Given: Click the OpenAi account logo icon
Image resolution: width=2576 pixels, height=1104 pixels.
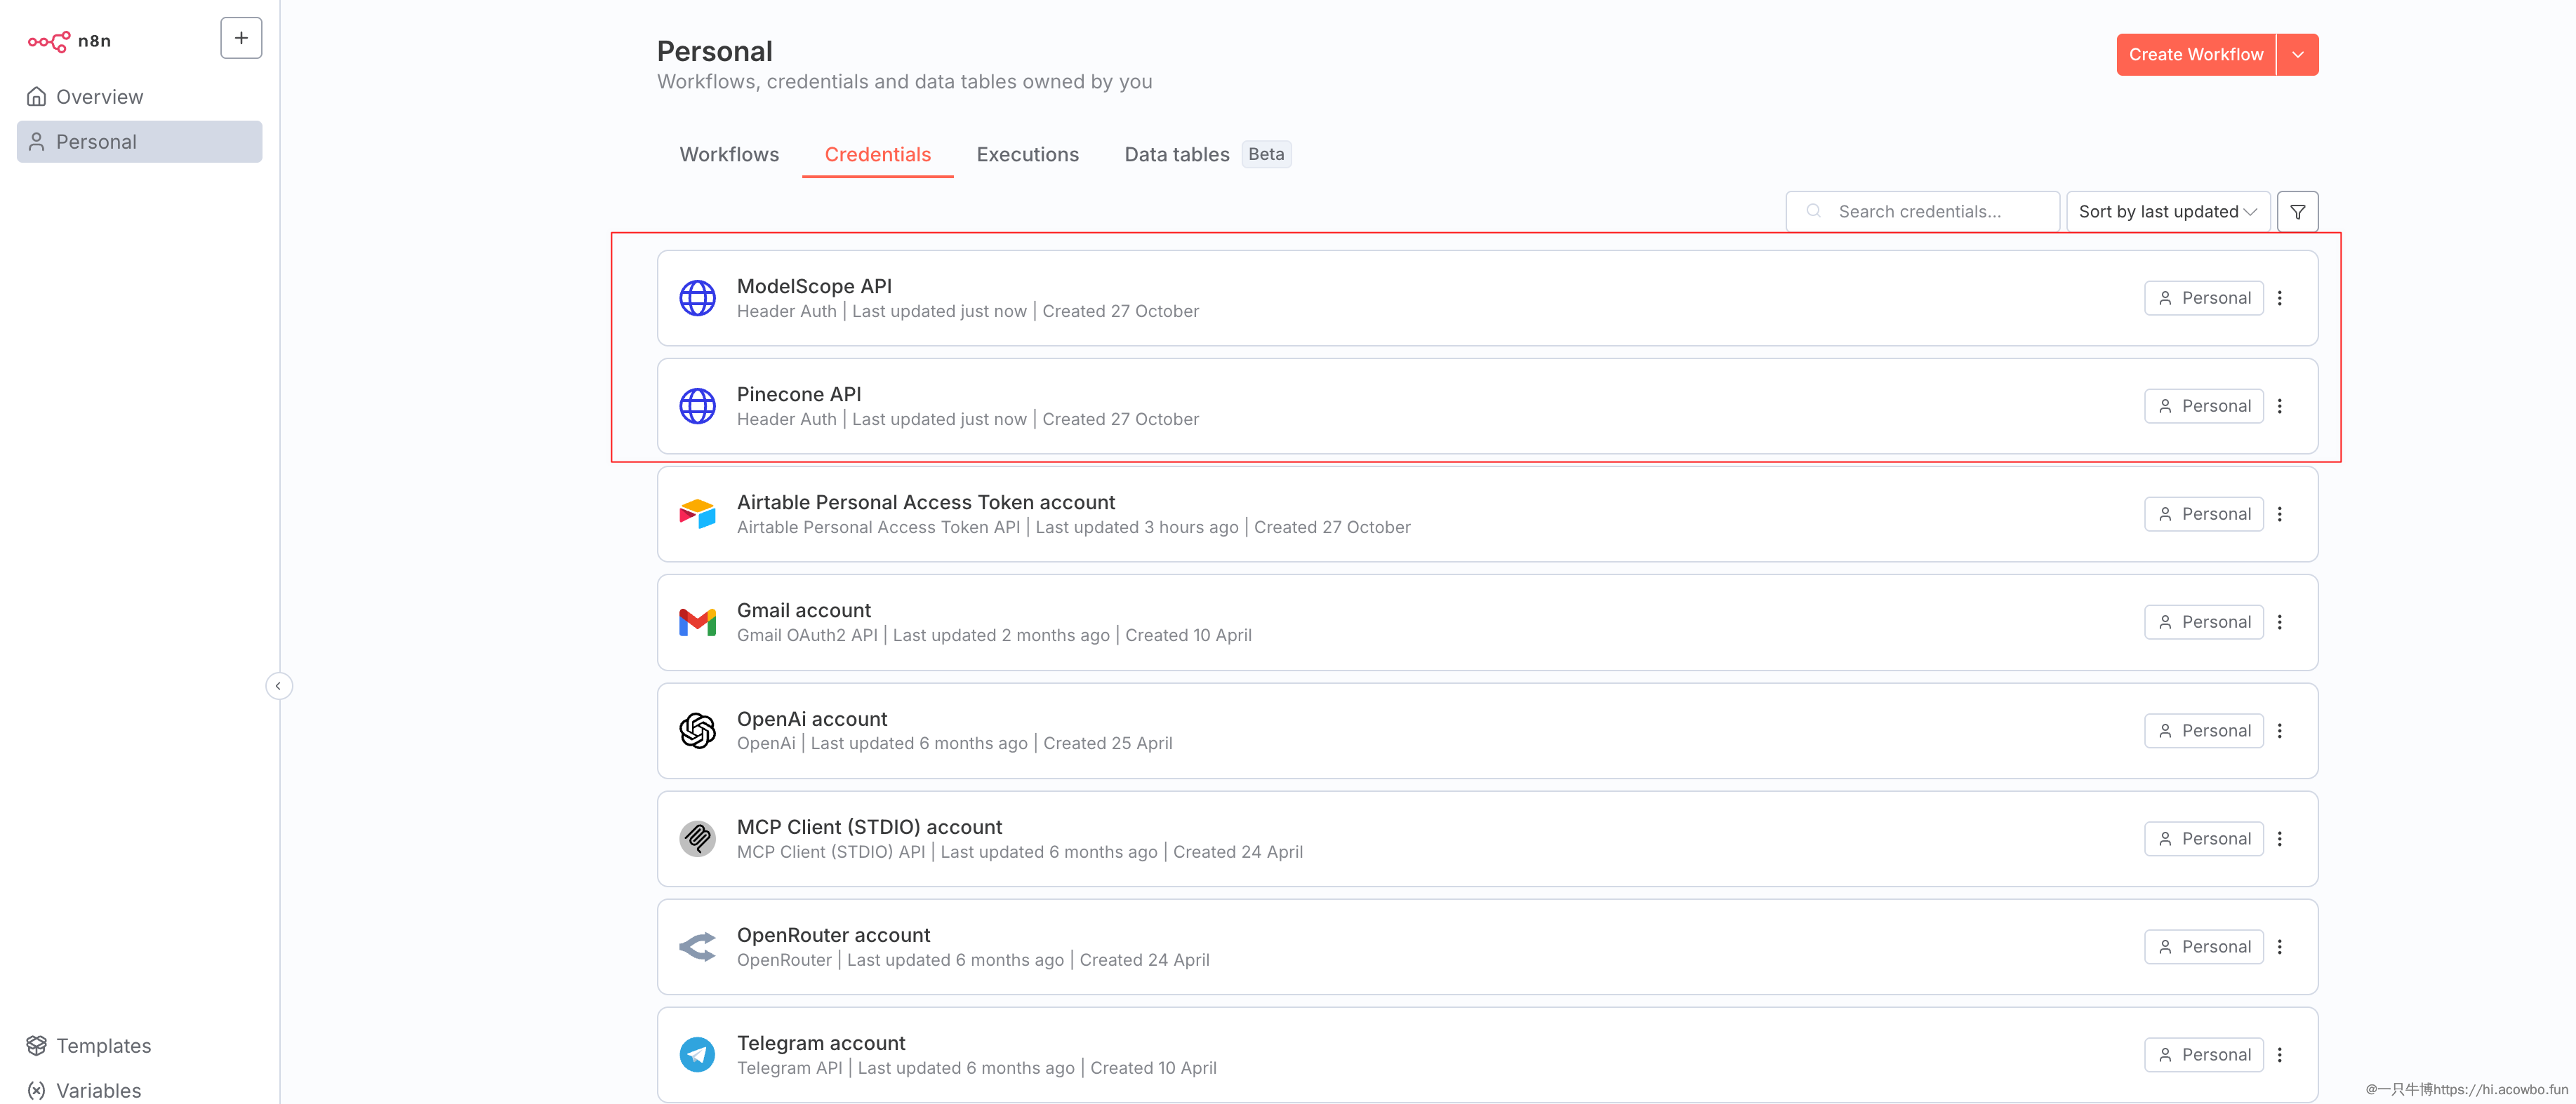Looking at the screenshot, I should tap(697, 730).
